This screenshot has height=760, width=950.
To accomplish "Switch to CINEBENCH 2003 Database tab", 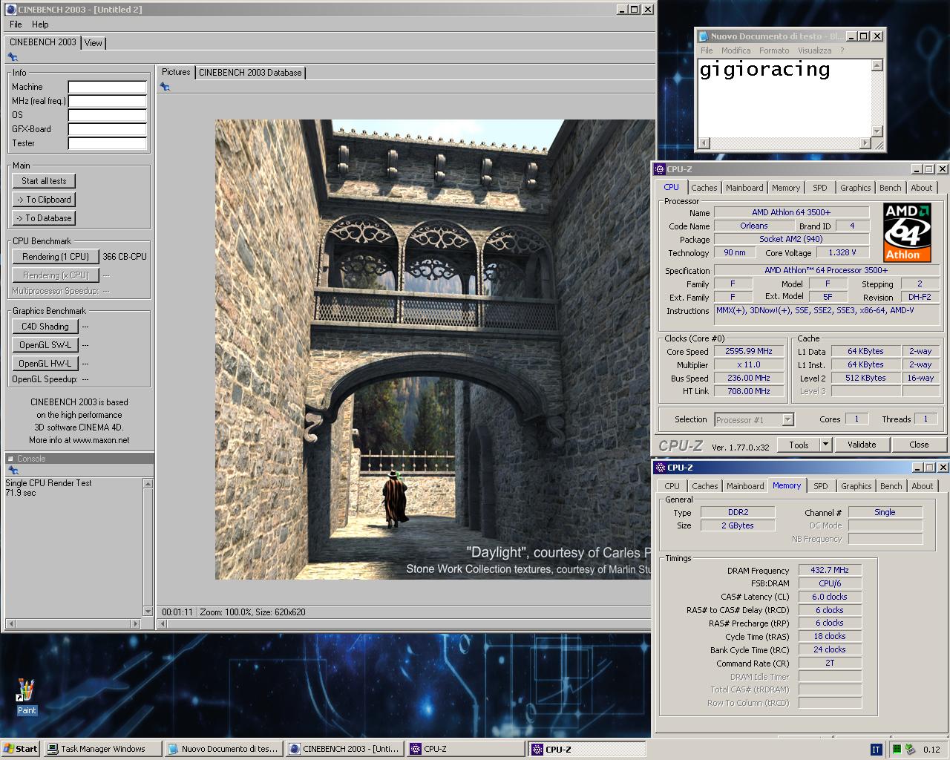I will coord(250,73).
